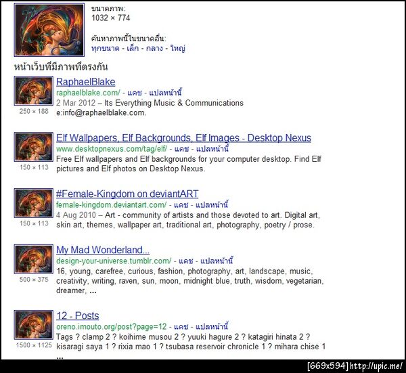Select the กลาง medium size link
Image resolution: width=406 pixels, height=373 pixels.
[x=154, y=48]
